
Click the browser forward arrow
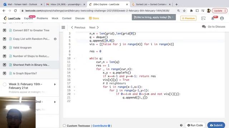pyautogui.click(x=10, y=11)
